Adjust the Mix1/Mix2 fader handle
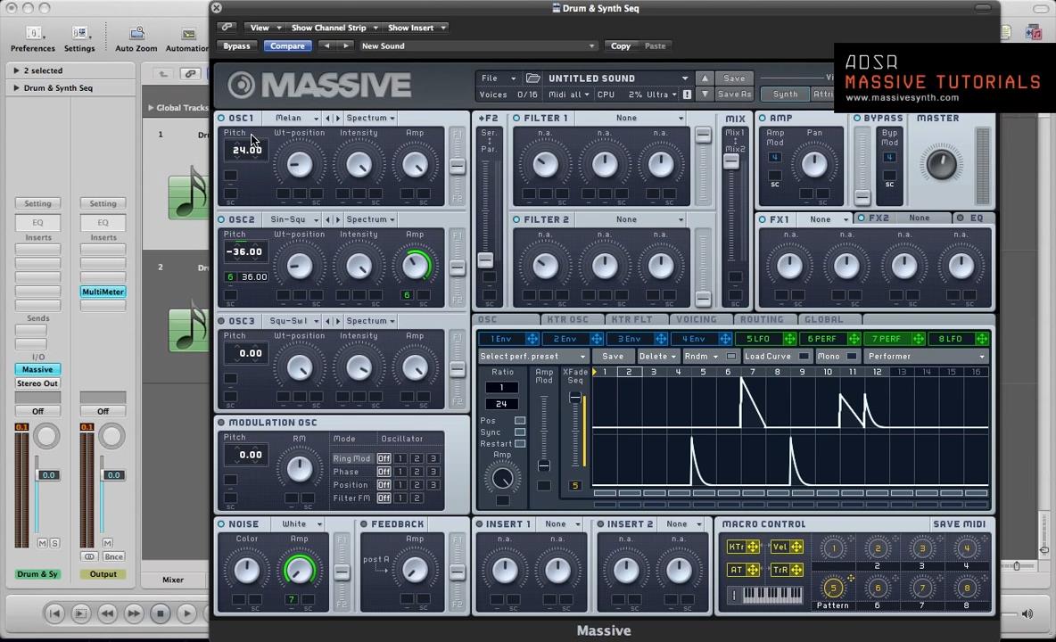 pos(730,161)
